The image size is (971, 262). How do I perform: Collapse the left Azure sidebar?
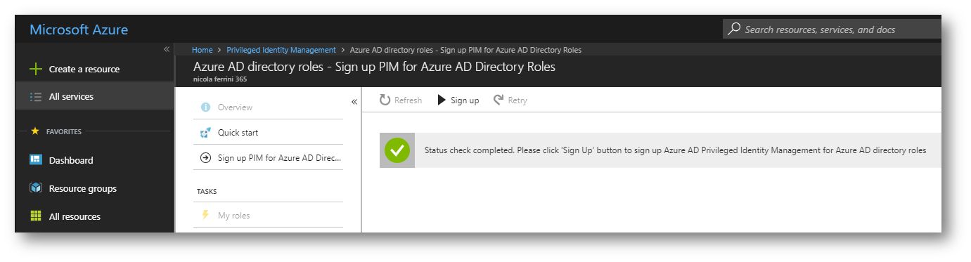[x=167, y=50]
